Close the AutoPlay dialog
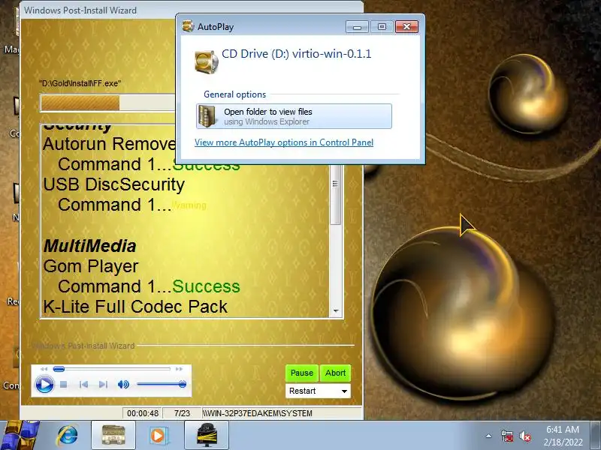This screenshot has width=601, height=450. tap(406, 26)
